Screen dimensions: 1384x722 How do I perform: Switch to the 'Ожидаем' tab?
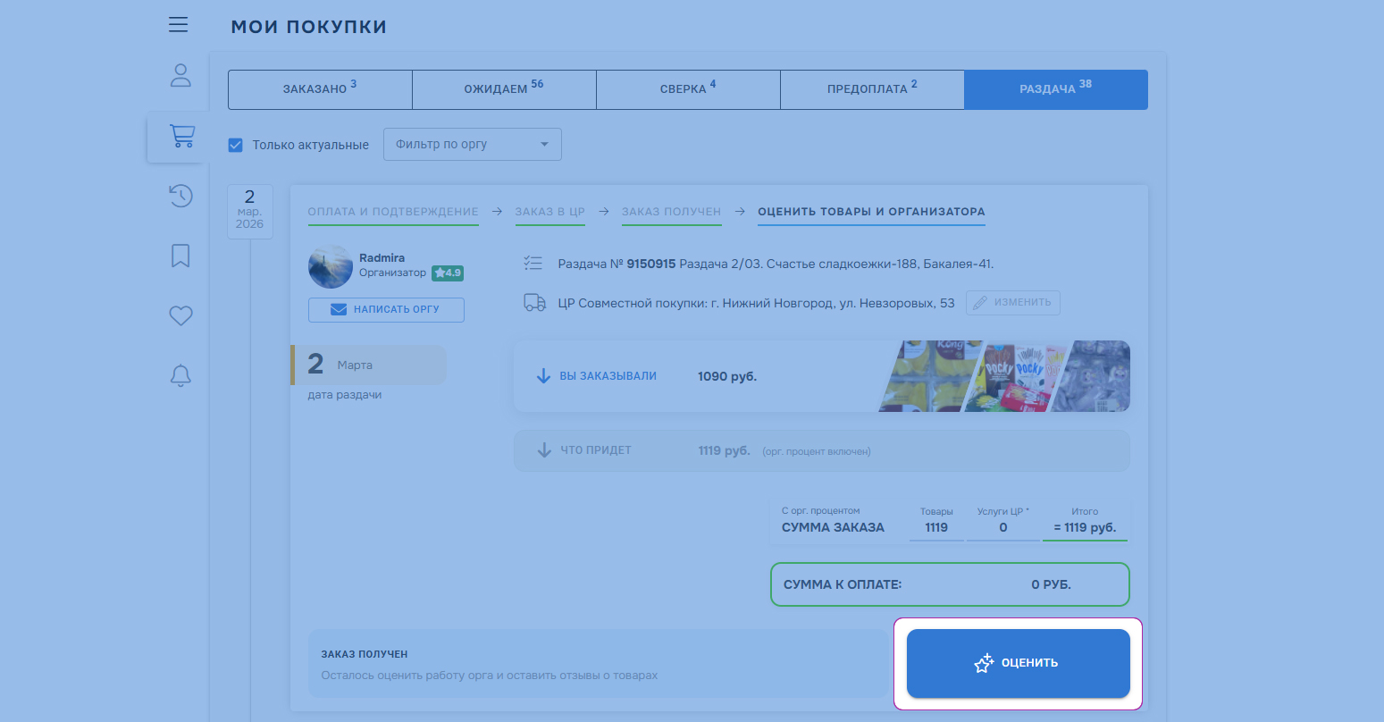pyautogui.click(x=504, y=89)
